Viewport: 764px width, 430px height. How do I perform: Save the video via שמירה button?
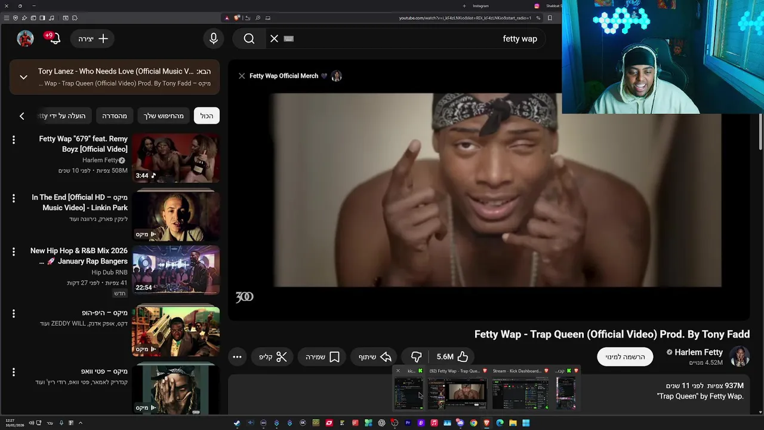tap(322, 357)
